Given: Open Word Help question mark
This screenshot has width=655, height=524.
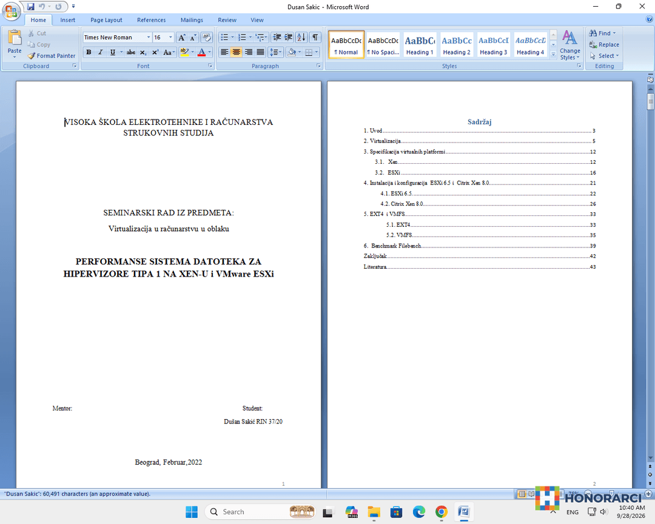Looking at the screenshot, I should pyautogui.click(x=649, y=19).
